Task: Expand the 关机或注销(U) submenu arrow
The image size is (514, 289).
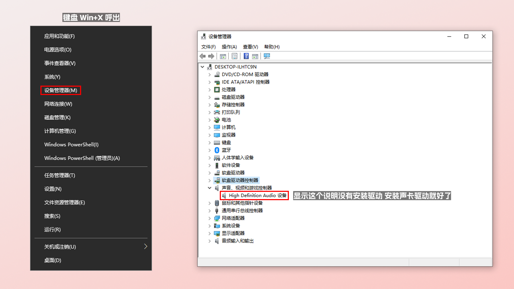Action: click(x=146, y=246)
